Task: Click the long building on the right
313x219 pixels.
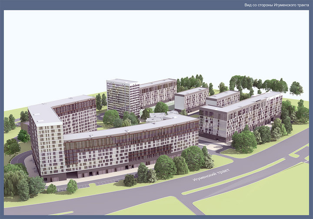Action: pos(243,115)
